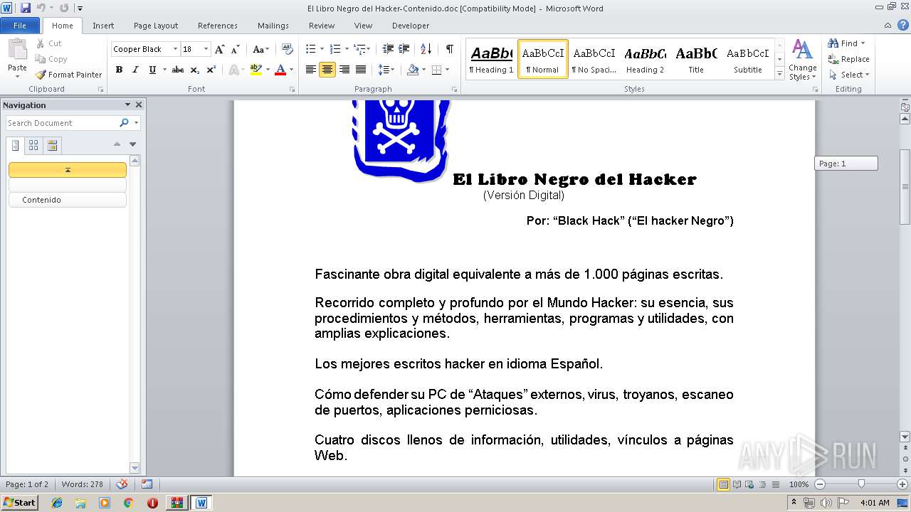This screenshot has width=911, height=512.
Task: Apply the red font color
Action: (x=280, y=70)
